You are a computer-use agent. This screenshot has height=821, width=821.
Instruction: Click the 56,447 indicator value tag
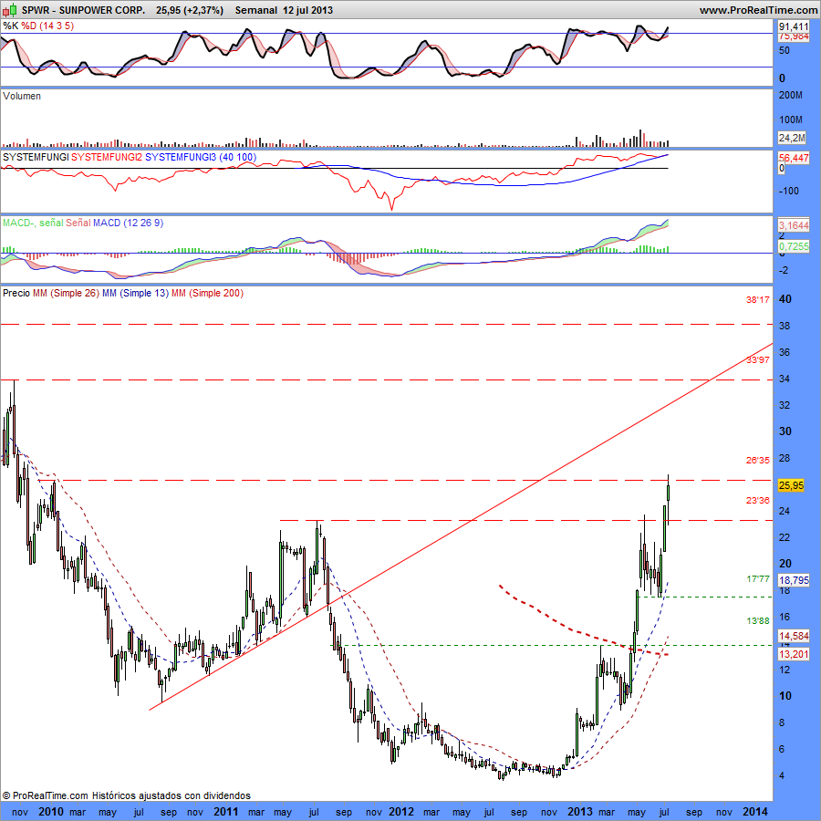(x=794, y=158)
